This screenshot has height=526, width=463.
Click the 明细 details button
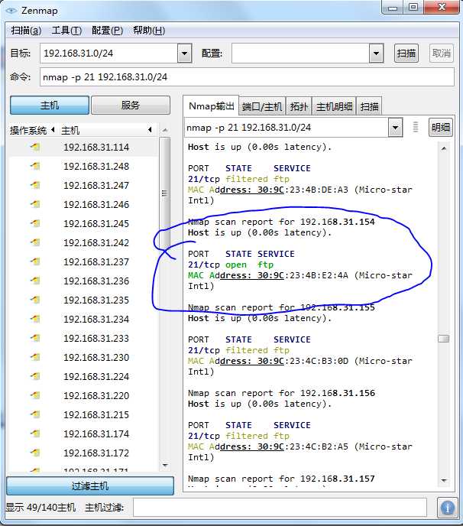click(441, 127)
